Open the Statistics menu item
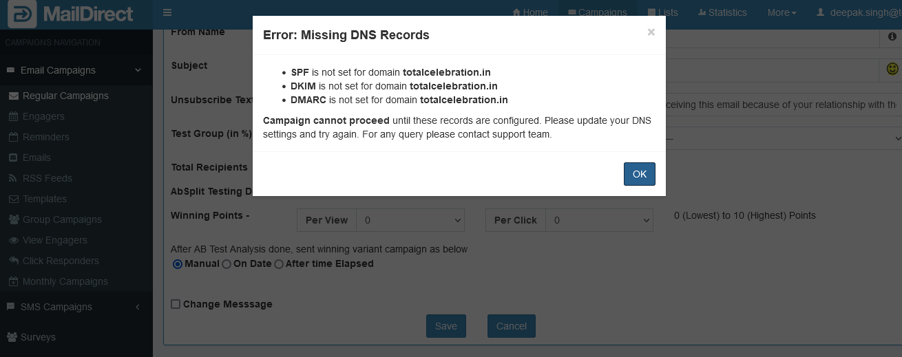 (722, 12)
